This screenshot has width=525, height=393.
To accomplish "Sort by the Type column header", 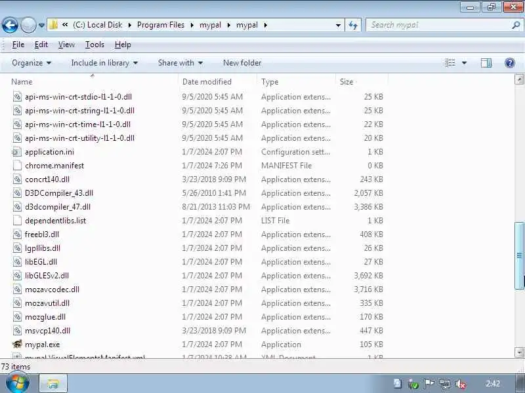I will [x=270, y=82].
